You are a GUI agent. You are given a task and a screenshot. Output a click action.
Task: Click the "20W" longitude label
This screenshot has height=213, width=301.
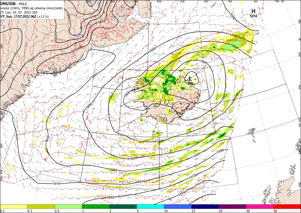click(159, 2)
